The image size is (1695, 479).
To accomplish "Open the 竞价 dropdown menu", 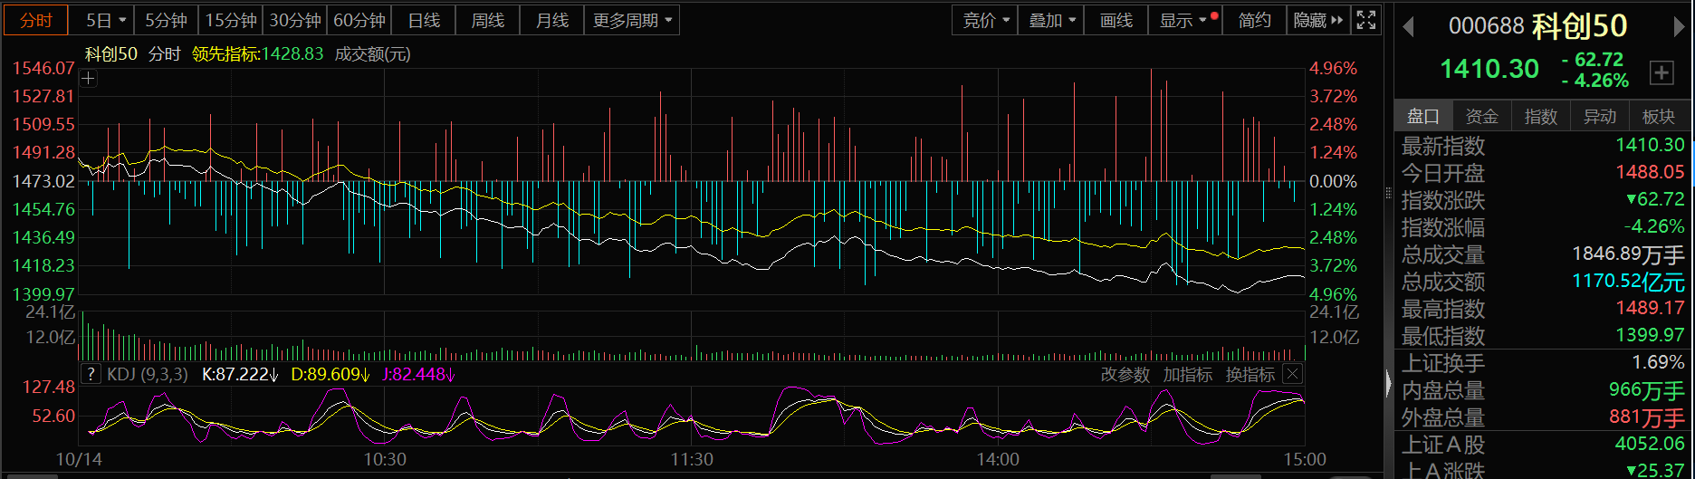I will [985, 20].
